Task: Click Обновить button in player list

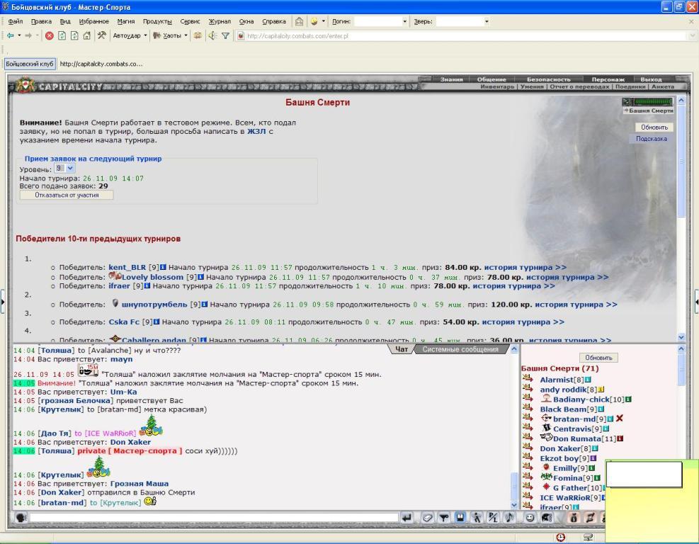Action: pyautogui.click(x=598, y=358)
